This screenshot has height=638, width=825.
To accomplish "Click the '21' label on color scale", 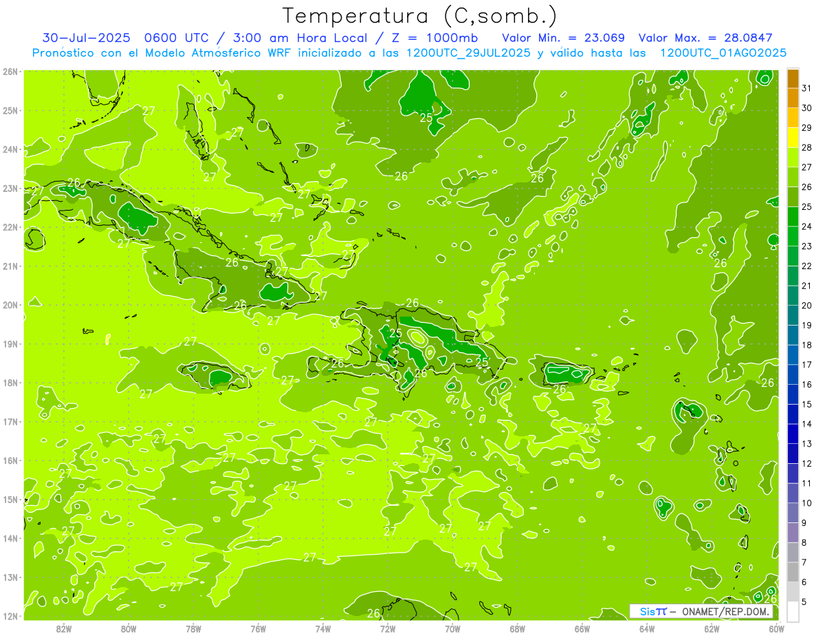I will (806, 286).
